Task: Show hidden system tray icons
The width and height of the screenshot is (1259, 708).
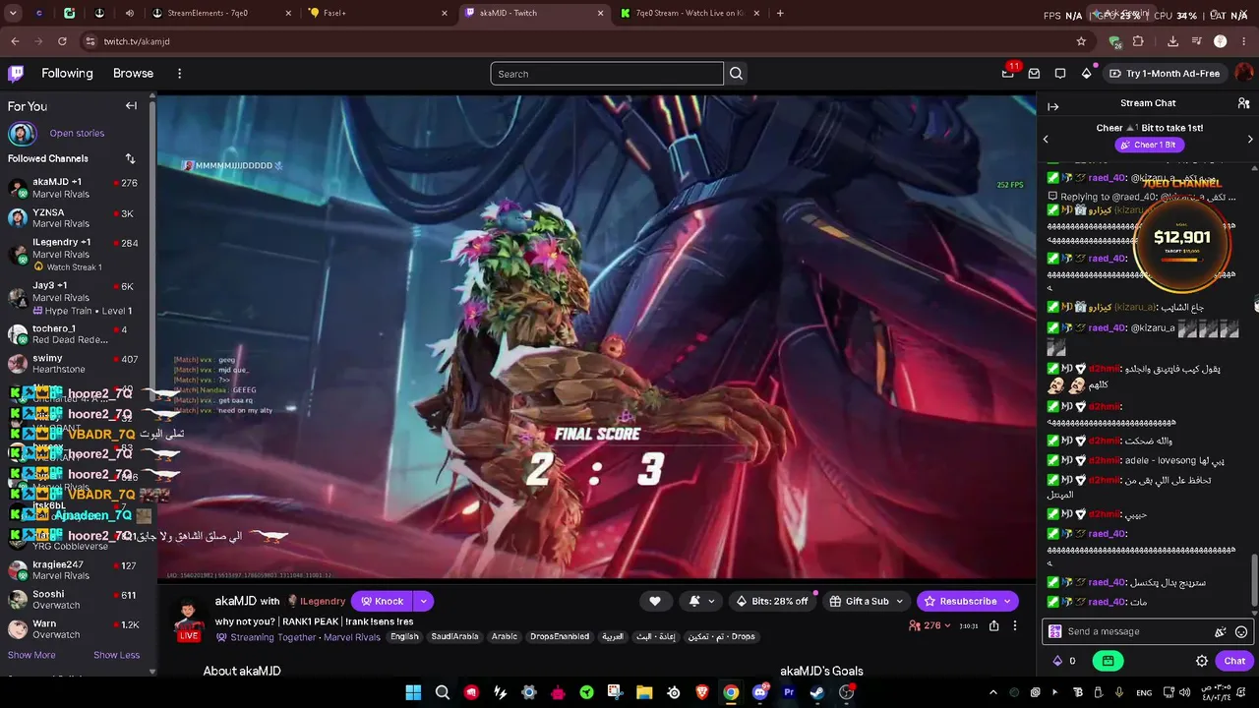Action: (992, 692)
